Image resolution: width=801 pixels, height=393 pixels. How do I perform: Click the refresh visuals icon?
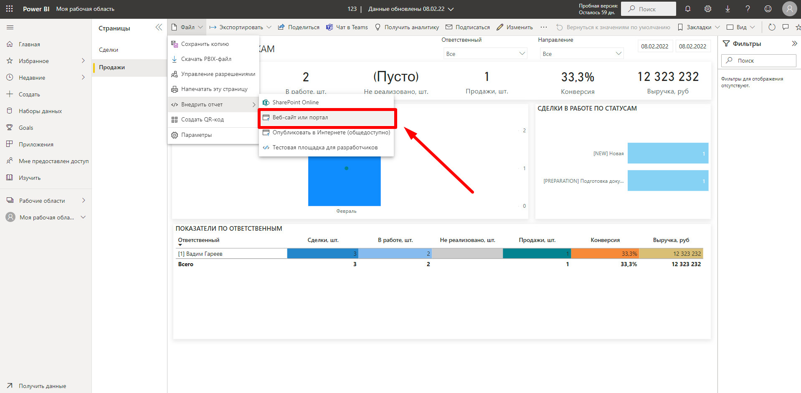tap(772, 27)
